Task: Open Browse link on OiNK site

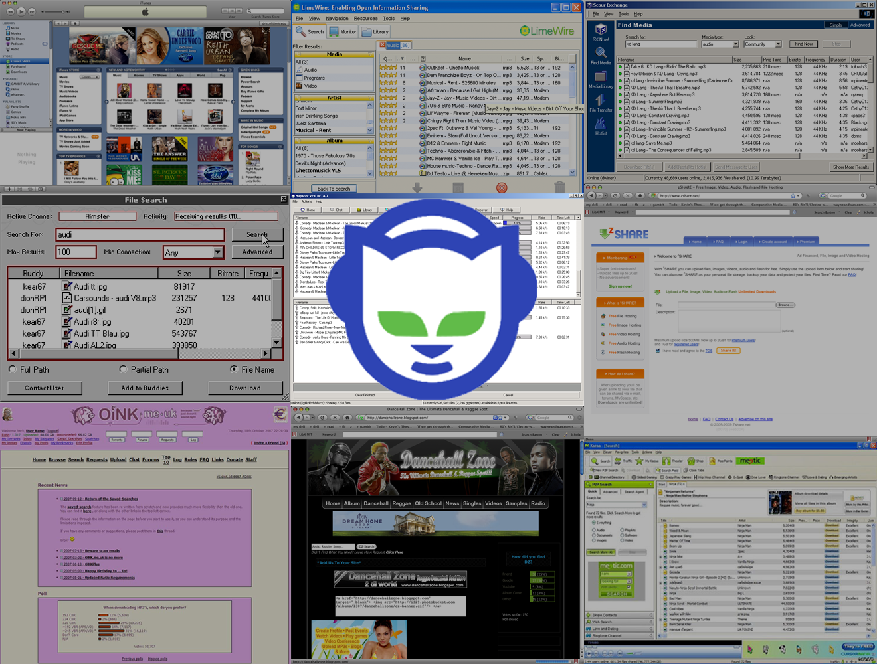Action: (57, 459)
